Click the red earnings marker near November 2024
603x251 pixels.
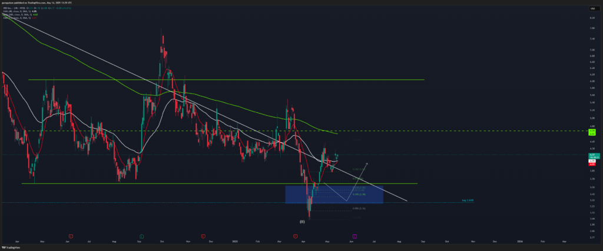point(203,236)
